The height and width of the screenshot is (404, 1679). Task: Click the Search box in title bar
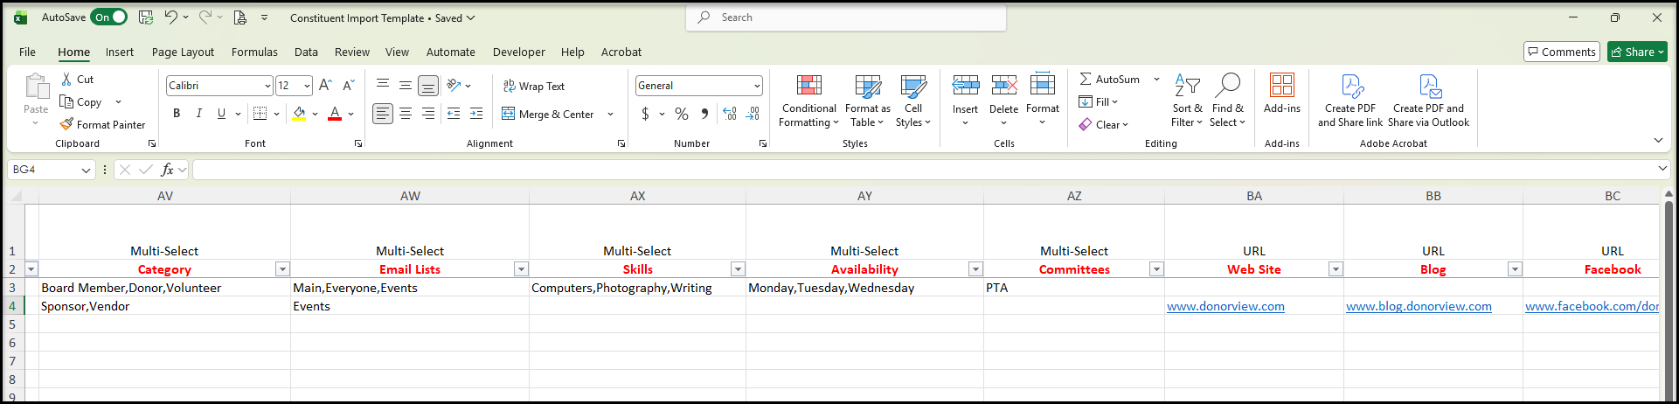(x=847, y=17)
